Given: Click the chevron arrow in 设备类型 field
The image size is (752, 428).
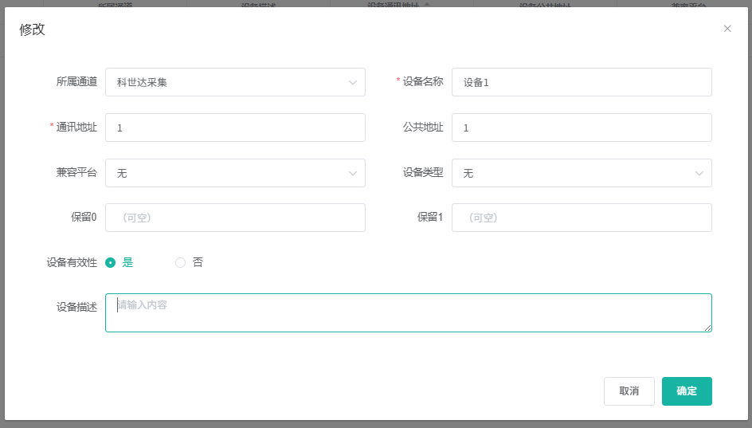Looking at the screenshot, I should click(x=699, y=173).
